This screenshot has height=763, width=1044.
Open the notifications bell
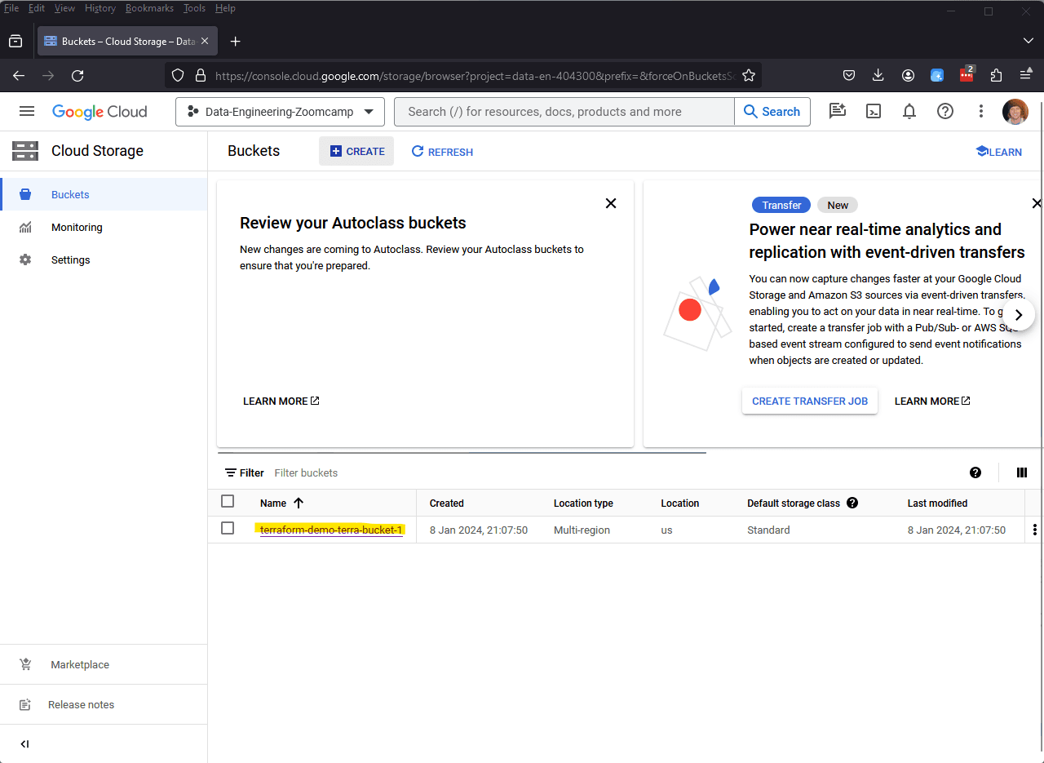click(x=909, y=112)
